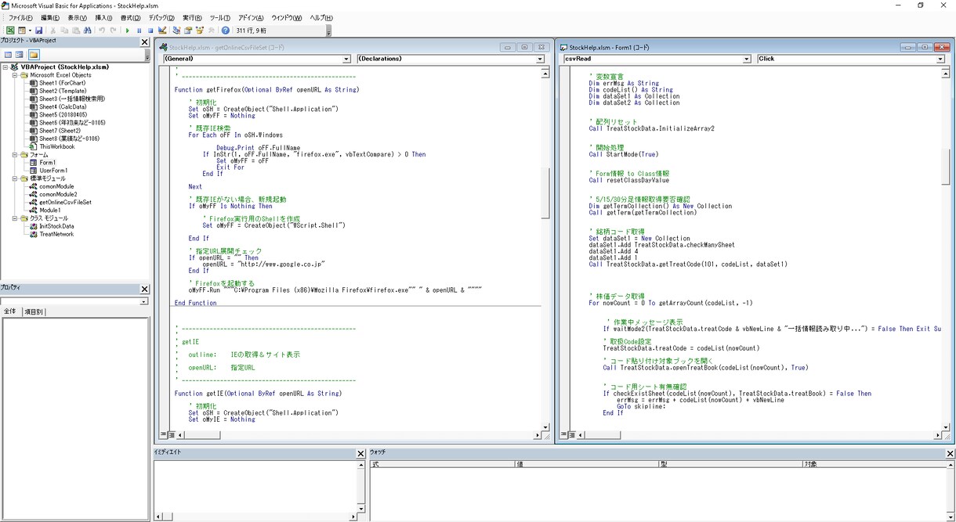Image resolution: width=956 pixels, height=522 pixels.
Task: Click the View Code icon in Project panel
Action: [9, 55]
